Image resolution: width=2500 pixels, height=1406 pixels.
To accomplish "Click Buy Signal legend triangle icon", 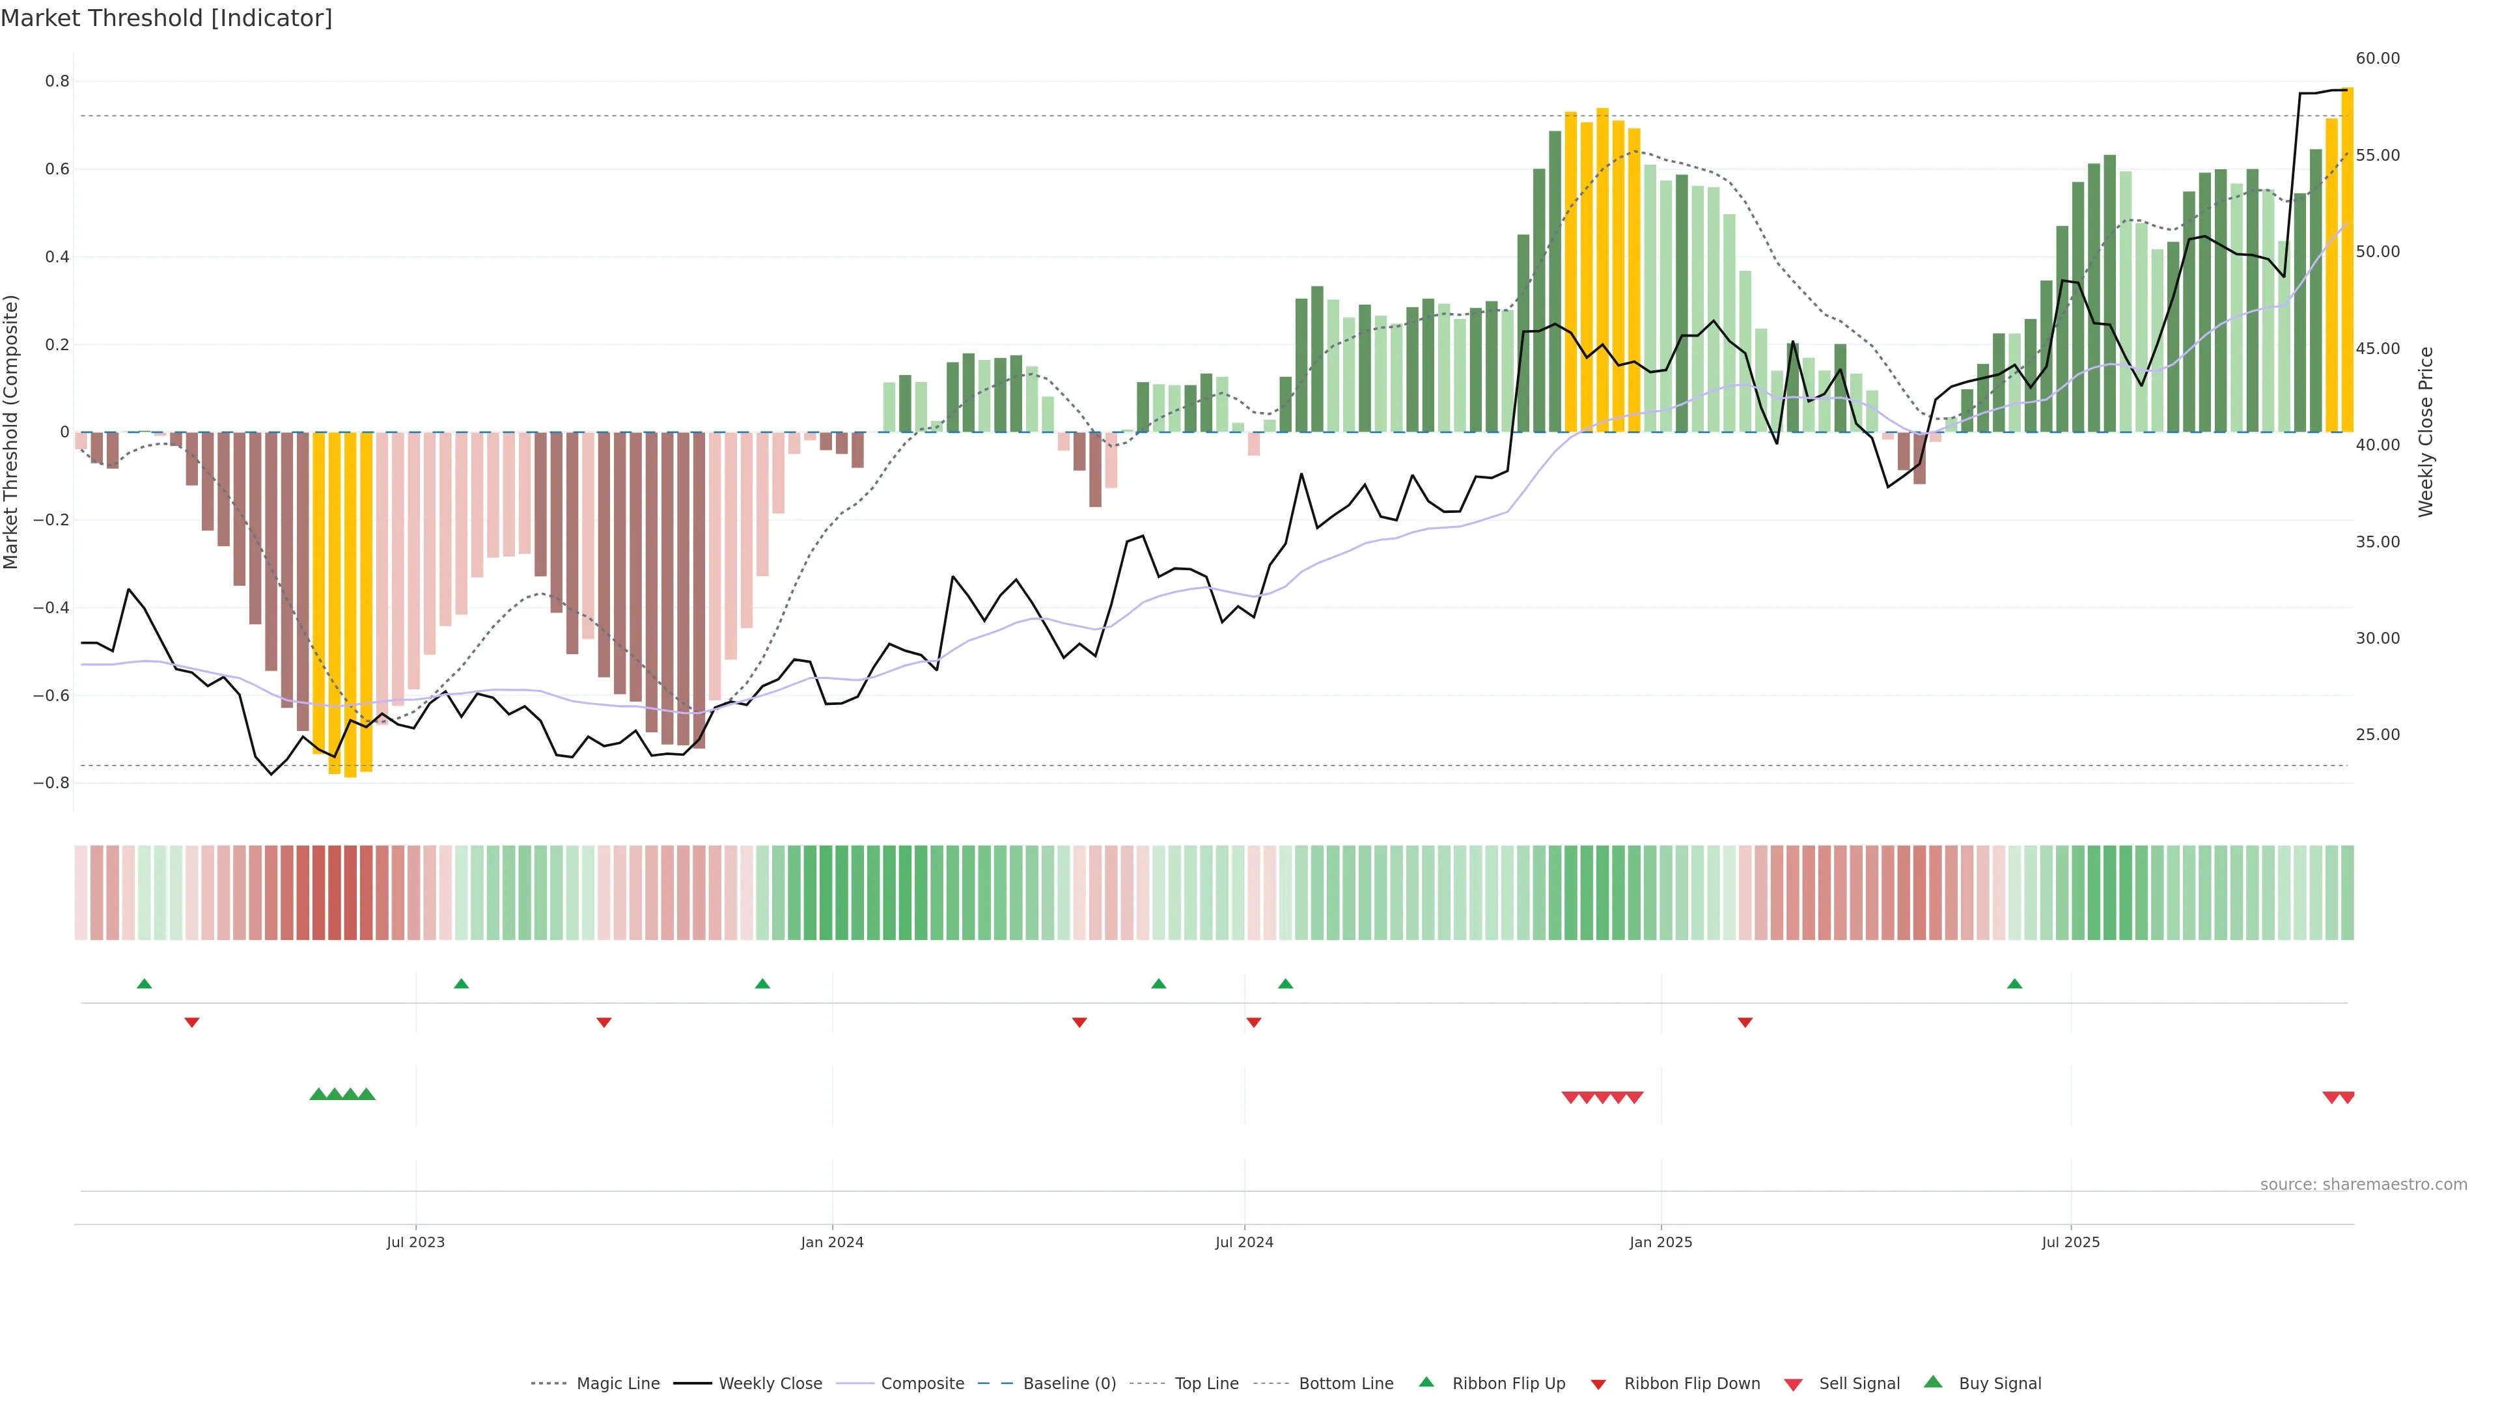I will pyautogui.click(x=1933, y=1383).
